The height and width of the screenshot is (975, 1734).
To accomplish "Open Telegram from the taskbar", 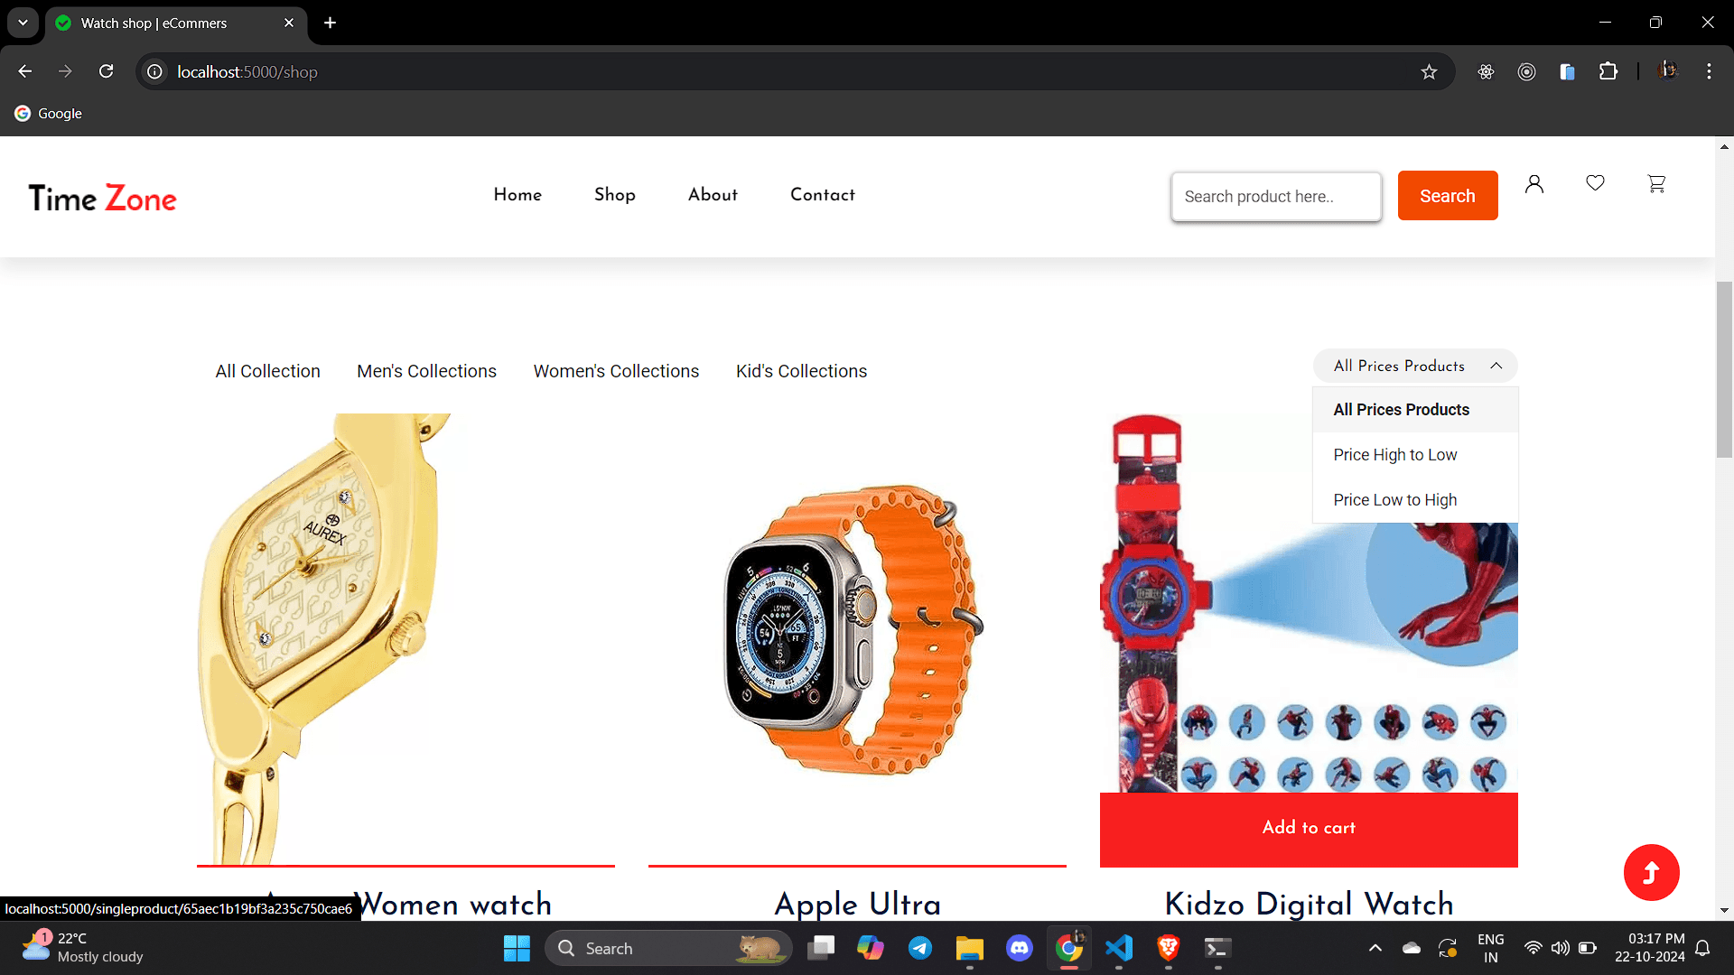I will pos(920,948).
